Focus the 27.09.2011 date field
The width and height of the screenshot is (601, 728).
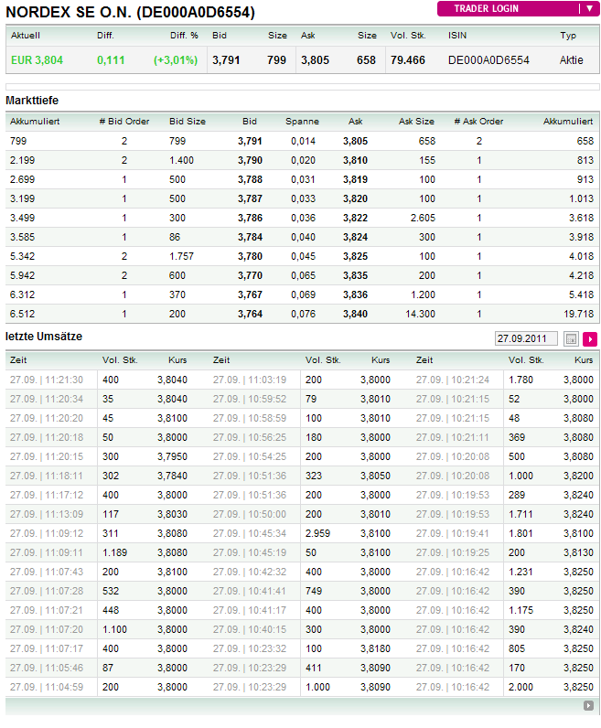pyautogui.click(x=526, y=338)
